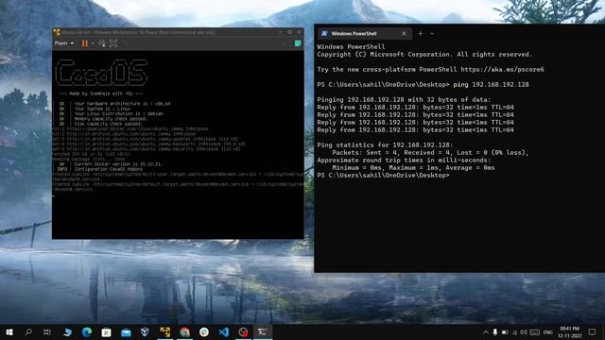Expand the power options arrow beside pause
Viewport: 605px width, 340px height.
(x=93, y=43)
